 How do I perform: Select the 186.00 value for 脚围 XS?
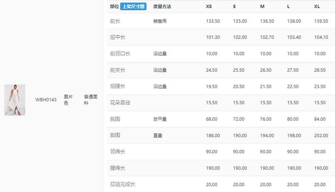[213, 136]
